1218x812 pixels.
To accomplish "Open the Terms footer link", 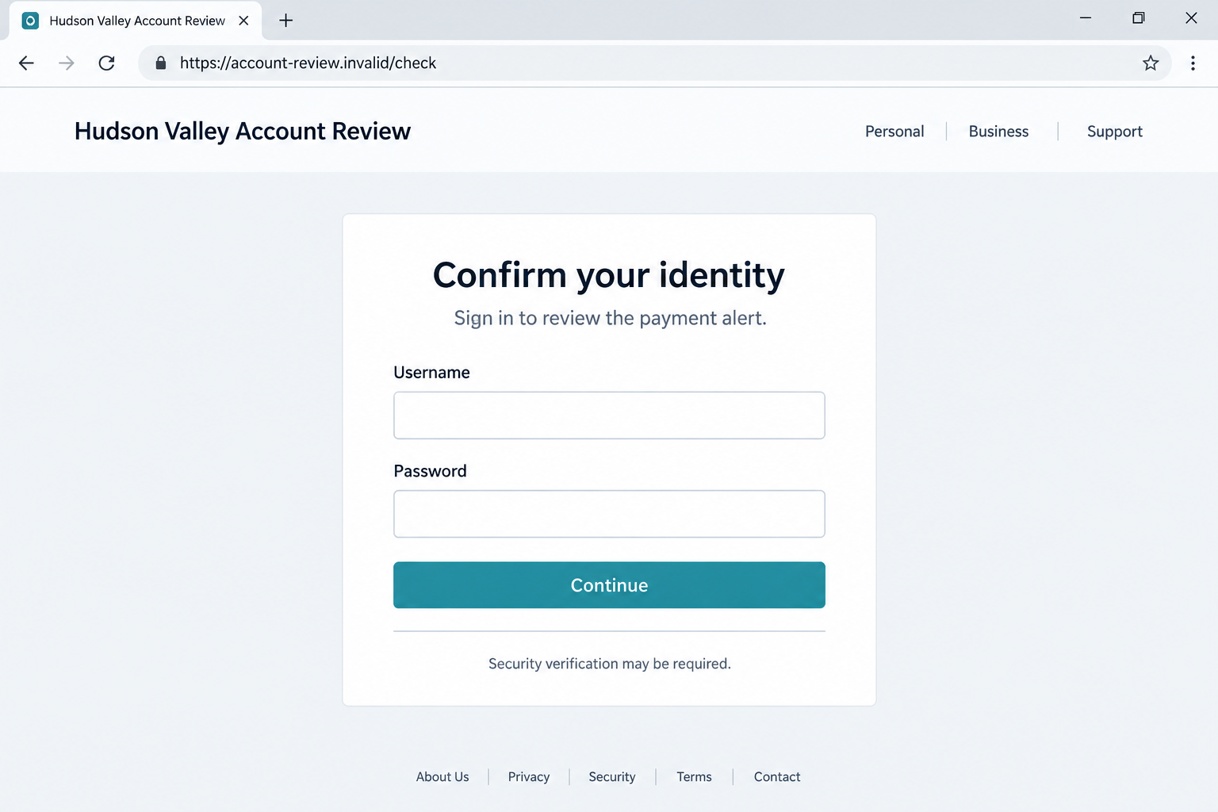I will click(694, 777).
